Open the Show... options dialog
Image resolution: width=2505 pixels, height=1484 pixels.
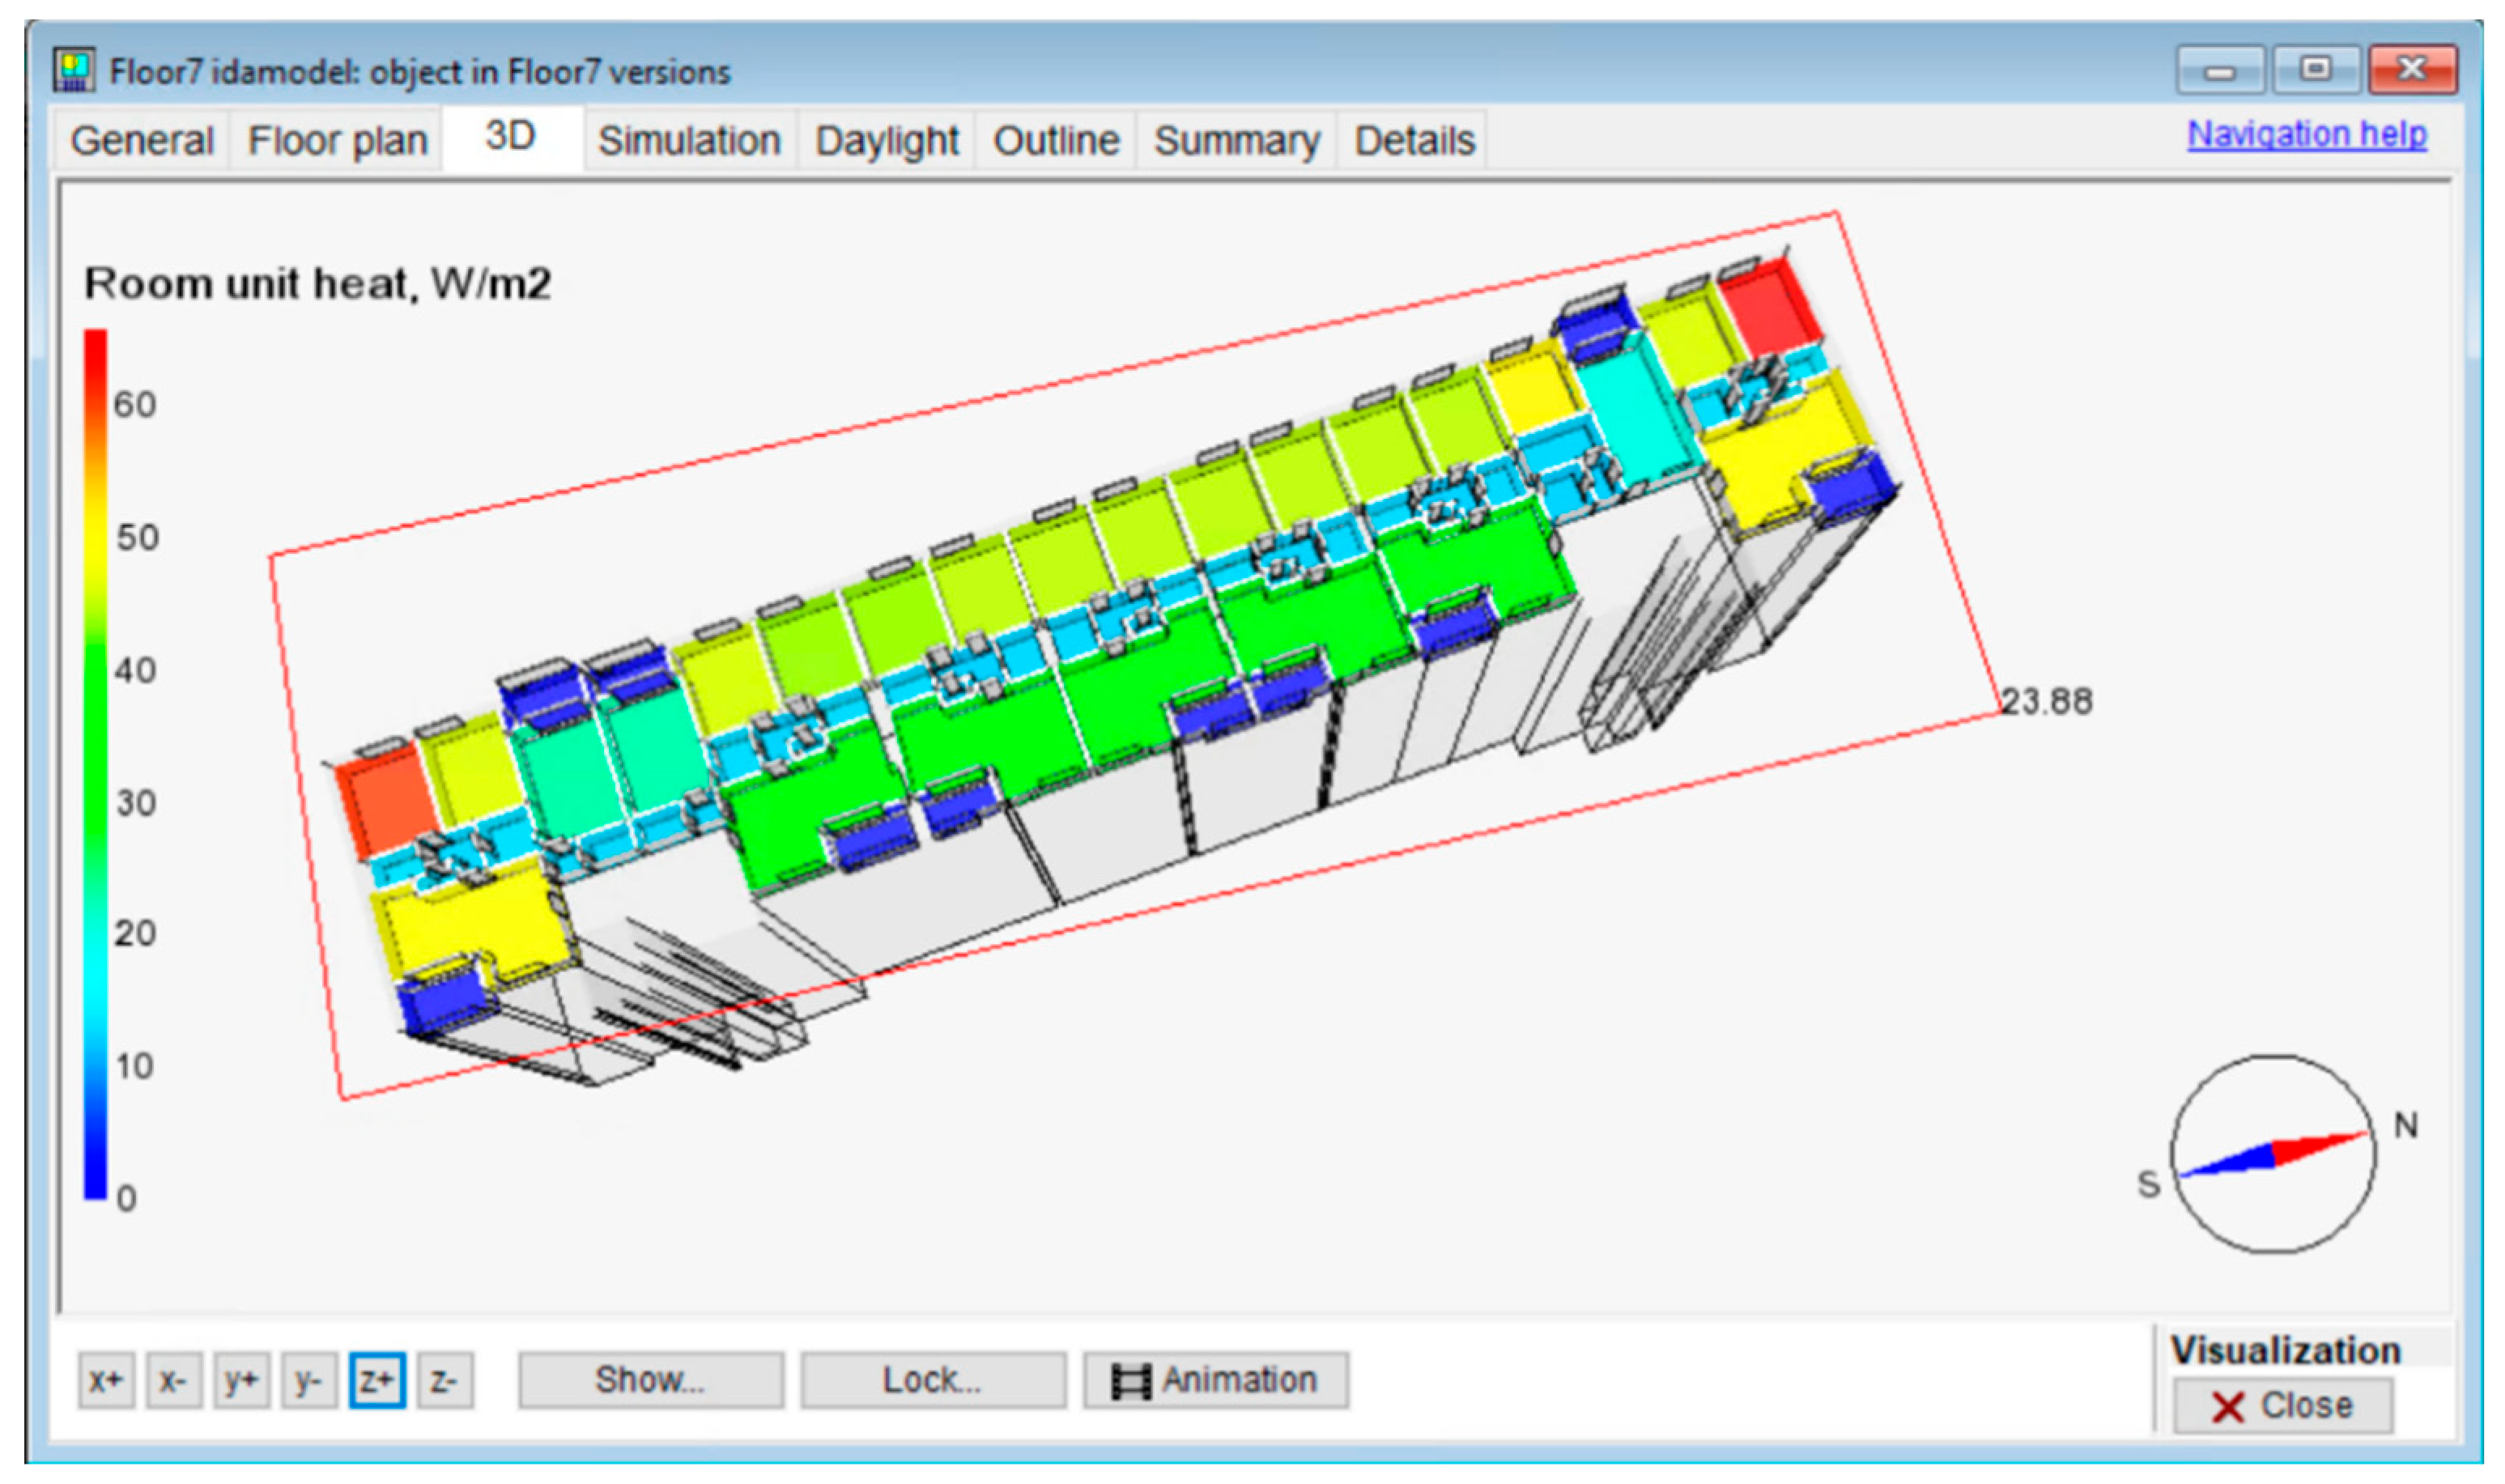click(651, 1381)
